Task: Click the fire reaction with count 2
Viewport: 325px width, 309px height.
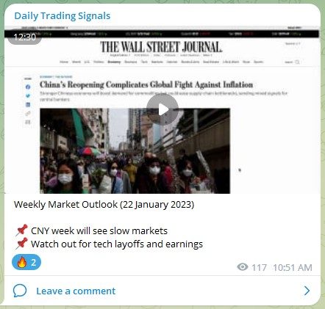Action: (26, 262)
